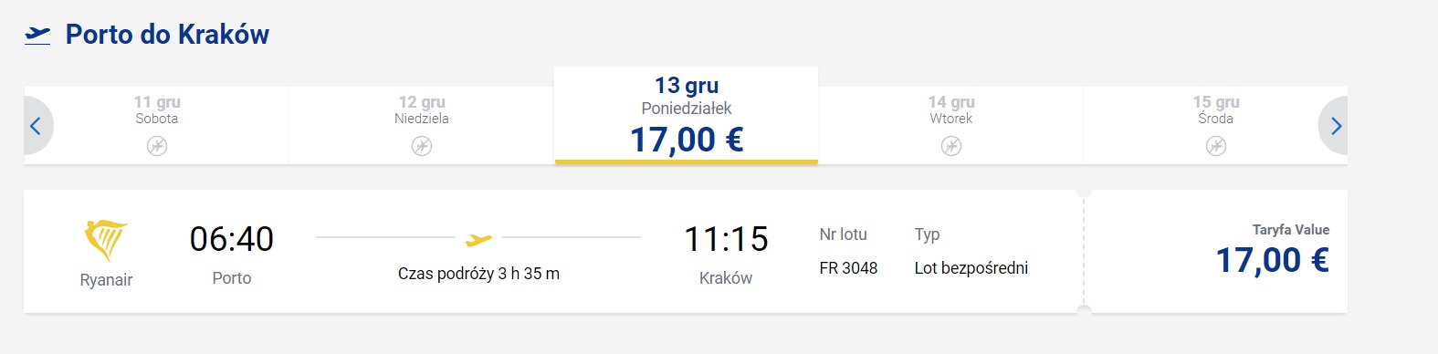The image size is (1438, 354).
Task: Click the departing plane icon beside Porto do Kraków
Action: pos(37,36)
